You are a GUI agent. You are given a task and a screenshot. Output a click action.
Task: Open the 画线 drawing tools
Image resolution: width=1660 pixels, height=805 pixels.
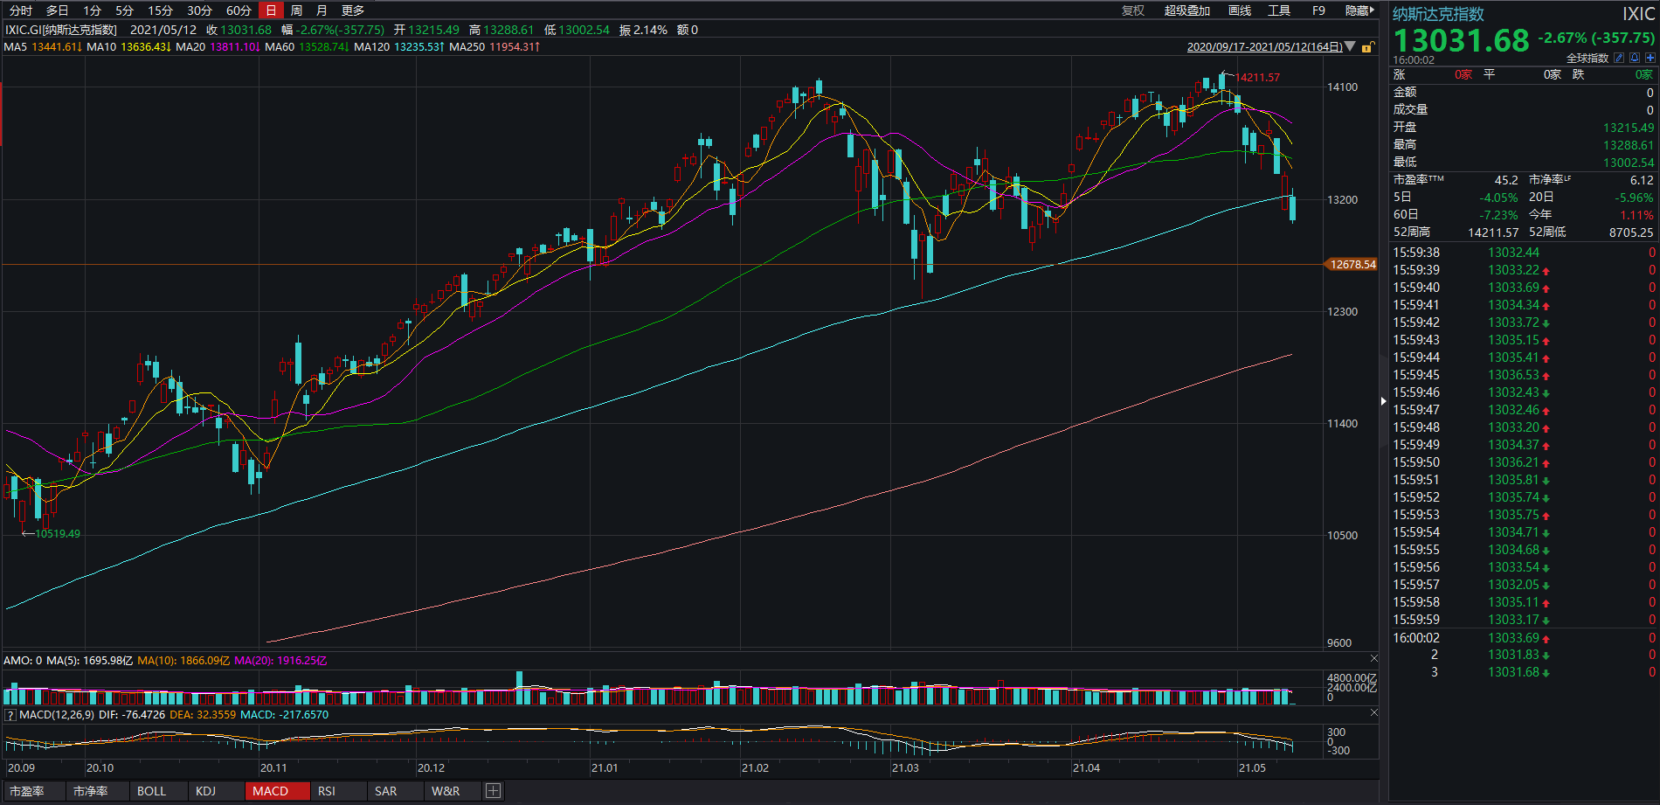(x=1240, y=10)
